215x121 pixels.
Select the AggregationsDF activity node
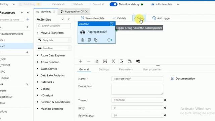click(x=96, y=33)
